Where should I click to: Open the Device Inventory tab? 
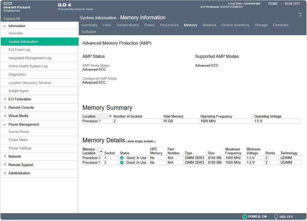point(235,25)
